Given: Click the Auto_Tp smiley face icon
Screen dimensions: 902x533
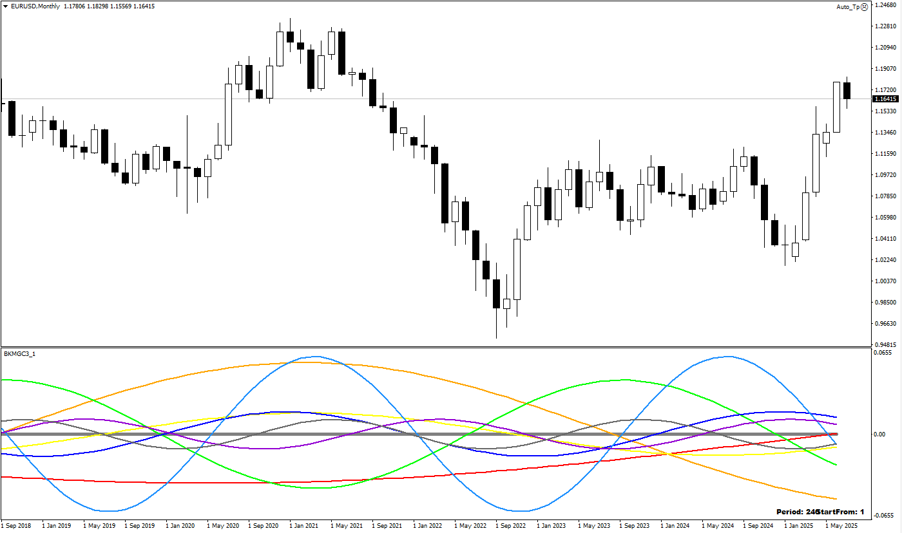Looking at the screenshot, I should (x=864, y=6).
